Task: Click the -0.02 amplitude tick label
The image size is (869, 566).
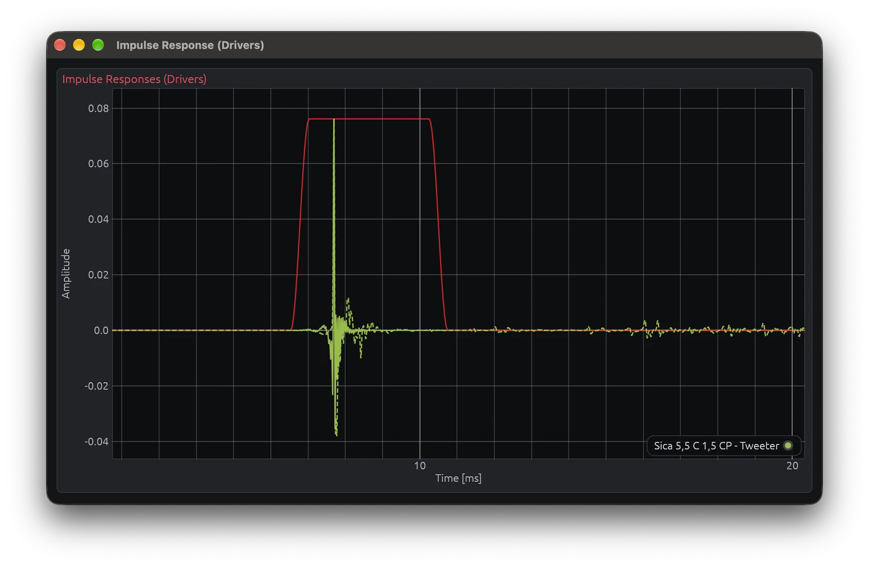Action: pyautogui.click(x=97, y=386)
